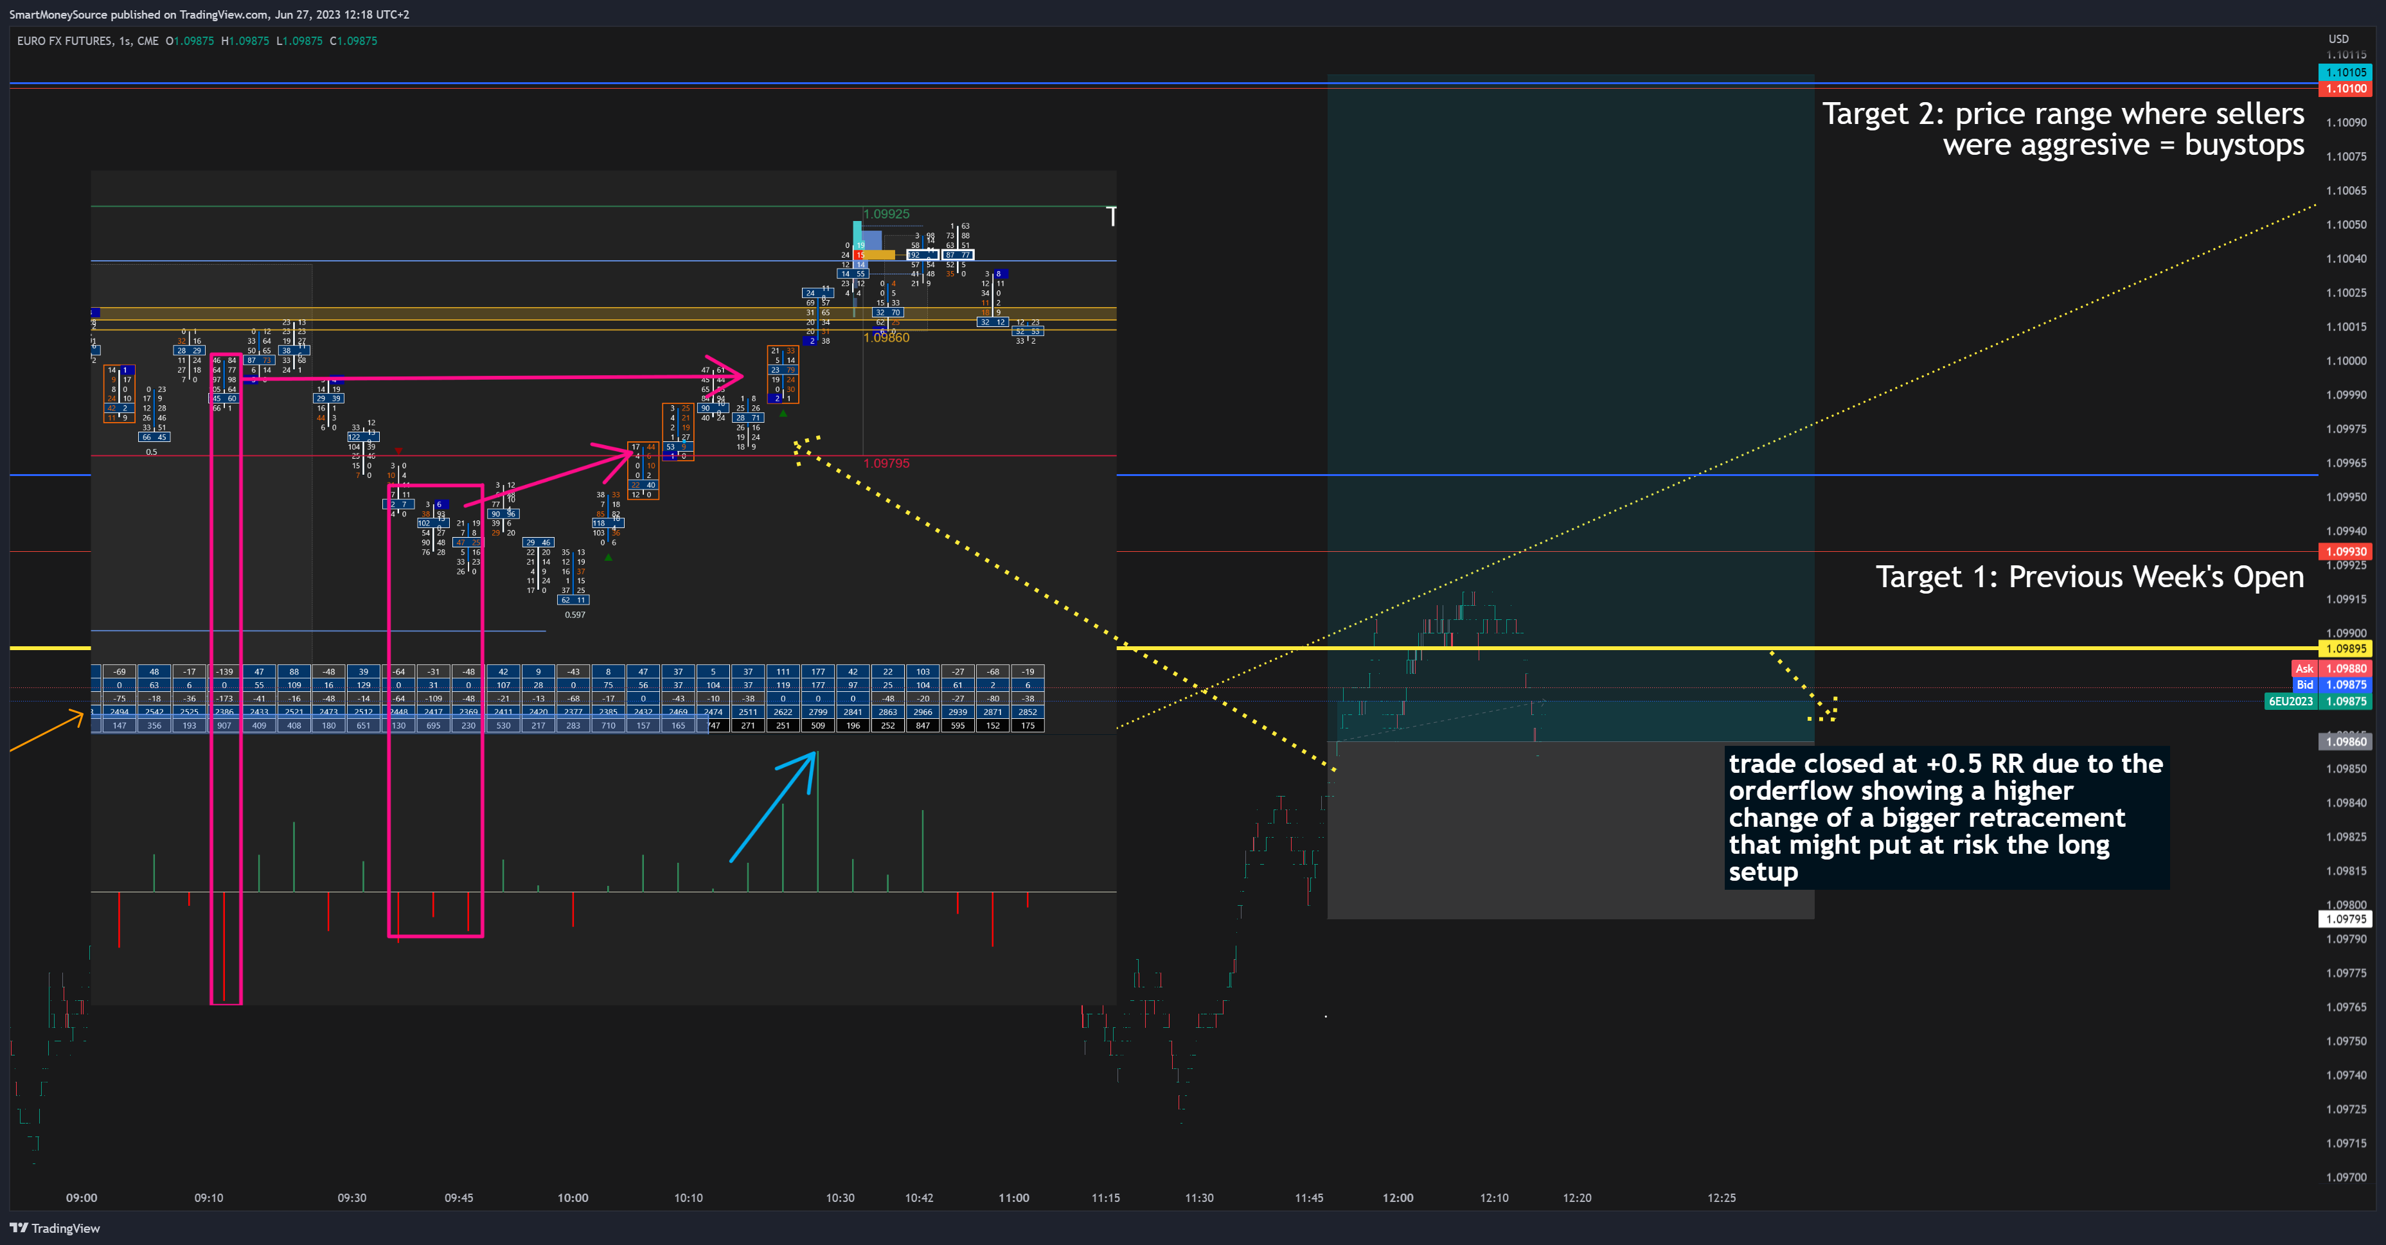This screenshot has width=2386, height=1245.
Task: Click Target 1: Previous Week's Open text
Action: (x=2090, y=577)
